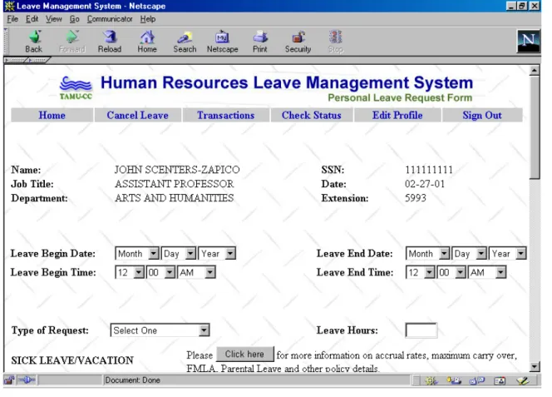Open Newsgroups icon in component bar
Viewport: 552px width, 397px height.
pyautogui.click(x=477, y=380)
